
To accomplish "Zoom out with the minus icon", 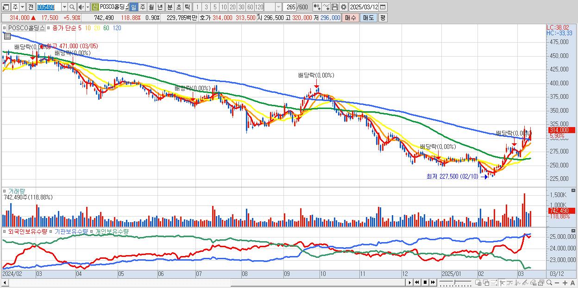I will (557, 283).
